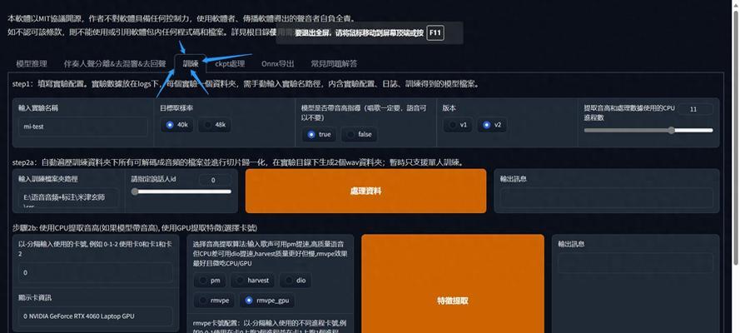Open the 伴奏人聲分離&去混響&去回聲 tab
The height and width of the screenshot is (333, 740).
click(115, 63)
